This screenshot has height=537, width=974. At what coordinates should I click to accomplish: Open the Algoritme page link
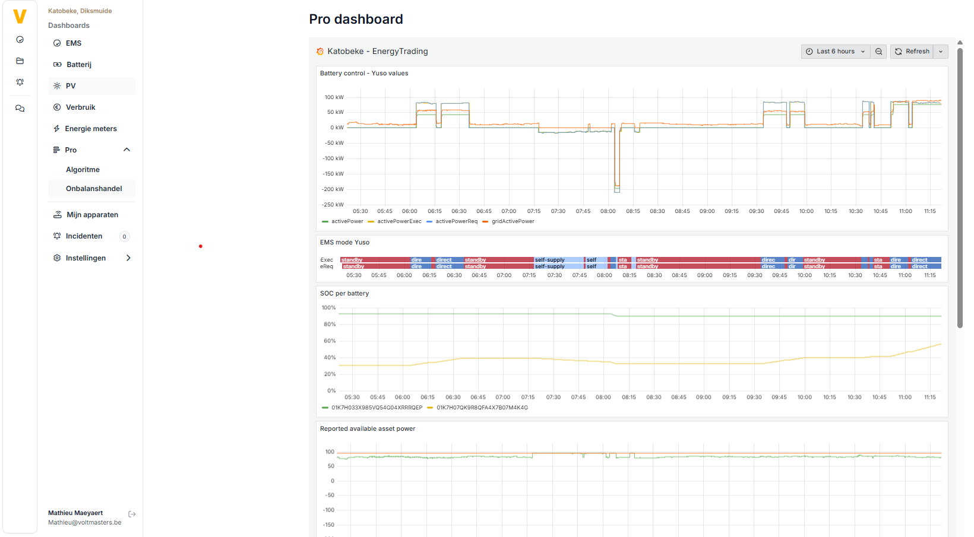coord(83,170)
